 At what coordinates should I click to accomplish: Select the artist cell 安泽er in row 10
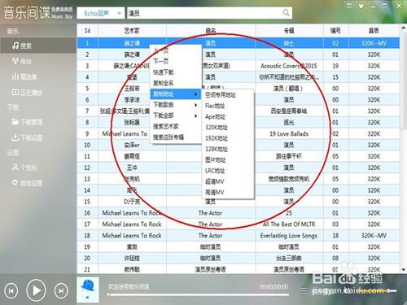pos(132,145)
